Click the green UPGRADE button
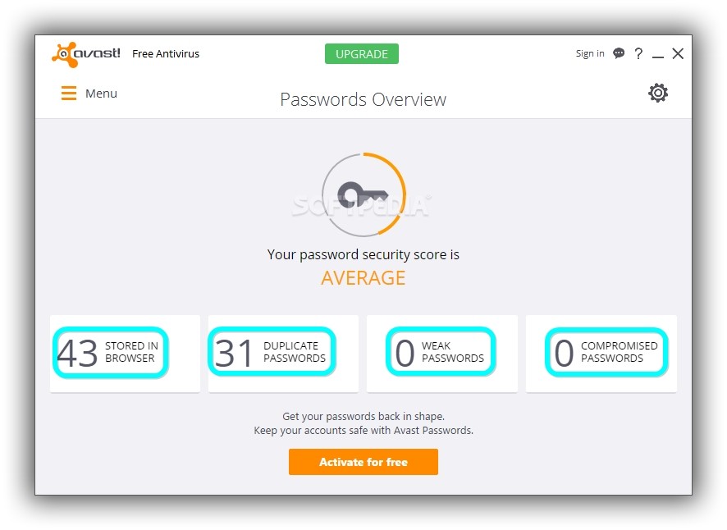 [362, 54]
